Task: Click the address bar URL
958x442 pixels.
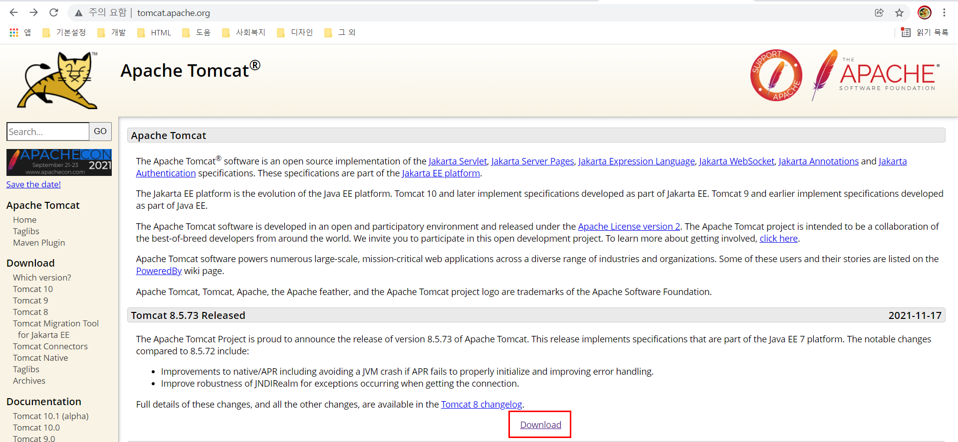Action: 174,13
